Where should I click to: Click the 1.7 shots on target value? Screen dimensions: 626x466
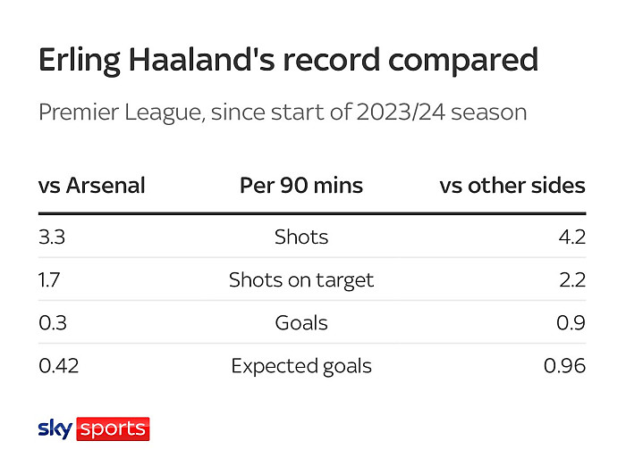(50, 280)
